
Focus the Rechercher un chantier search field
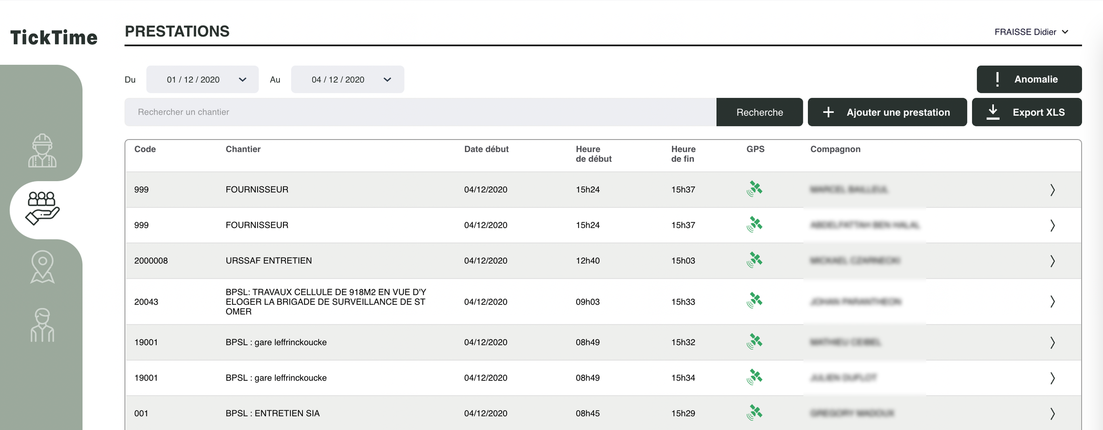(420, 112)
